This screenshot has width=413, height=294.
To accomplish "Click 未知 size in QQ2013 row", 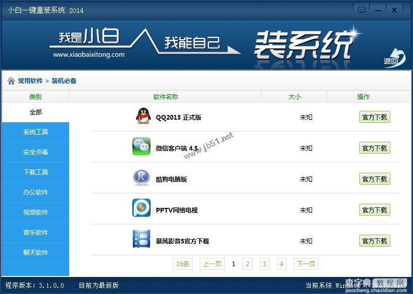I will coord(306,118).
